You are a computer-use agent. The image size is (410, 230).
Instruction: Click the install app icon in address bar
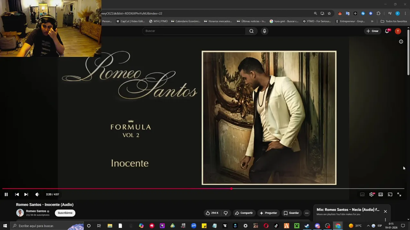point(322,13)
